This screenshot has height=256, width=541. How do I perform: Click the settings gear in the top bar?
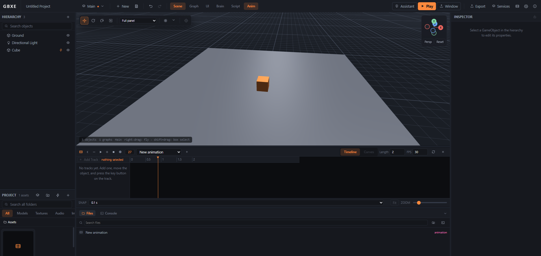tap(526, 6)
